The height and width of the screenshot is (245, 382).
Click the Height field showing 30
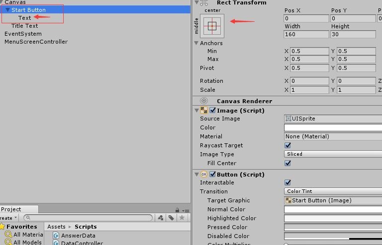[353, 34]
